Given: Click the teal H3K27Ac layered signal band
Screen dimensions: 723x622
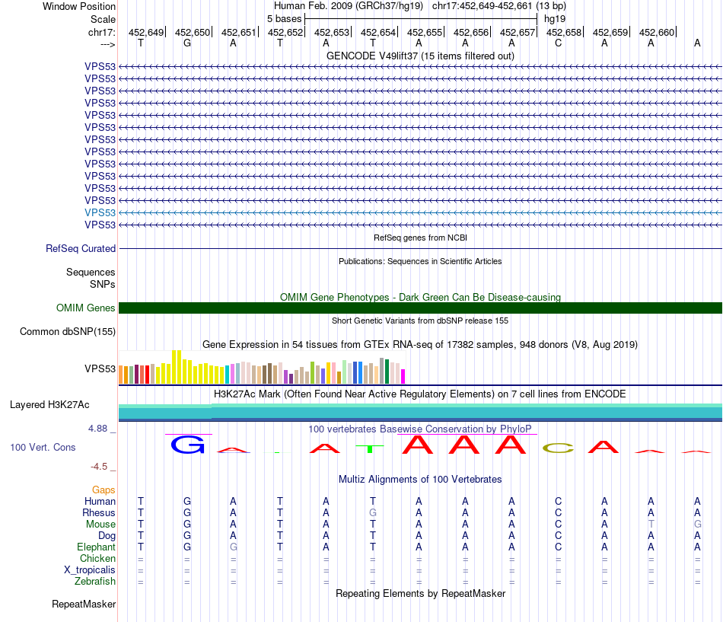Looking at the screenshot, I should coord(420,413).
